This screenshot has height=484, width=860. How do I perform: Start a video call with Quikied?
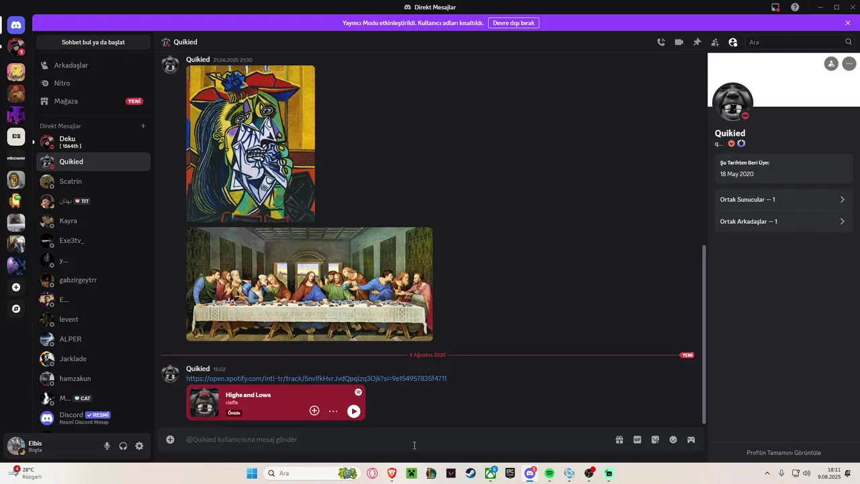[x=679, y=42]
